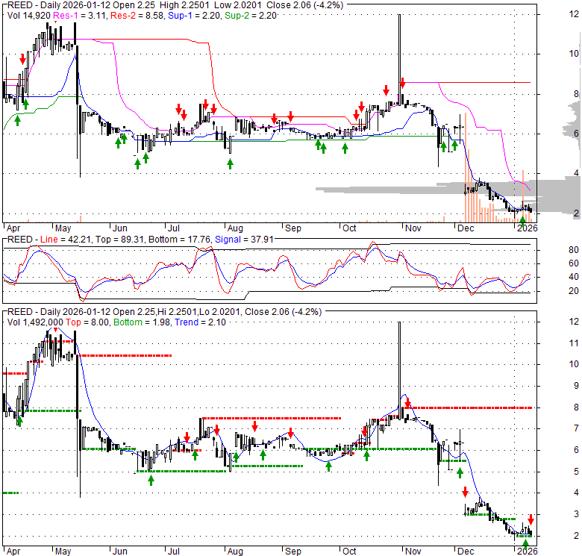Click the '20' oscillator scale value
582x556 pixels.
click(574, 290)
